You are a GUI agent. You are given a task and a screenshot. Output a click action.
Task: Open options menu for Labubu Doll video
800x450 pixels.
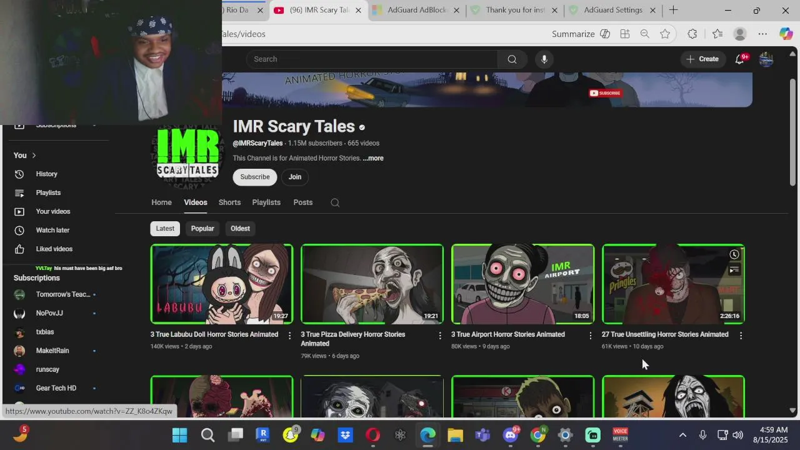pos(289,336)
